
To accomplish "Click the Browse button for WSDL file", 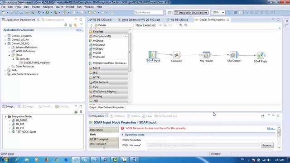I will (267, 145).
